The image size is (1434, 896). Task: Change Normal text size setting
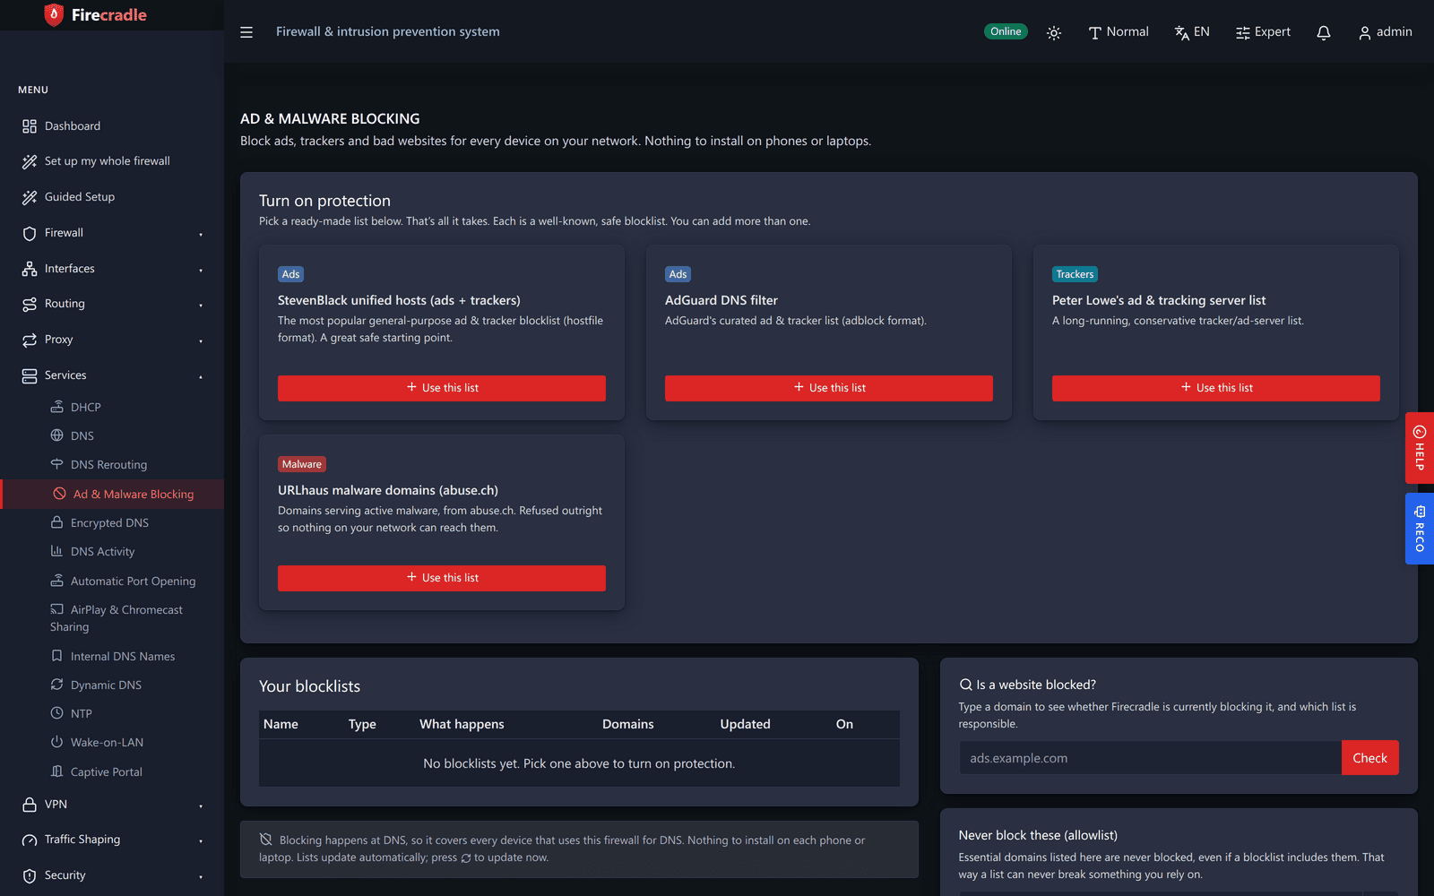[x=1119, y=32]
